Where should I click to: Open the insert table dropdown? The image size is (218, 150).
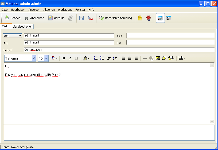tap(182, 58)
